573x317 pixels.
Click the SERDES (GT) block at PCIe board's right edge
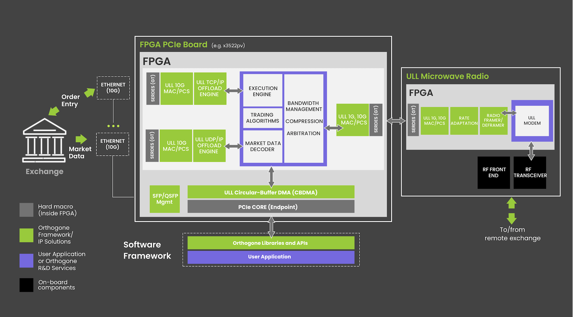click(x=376, y=120)
